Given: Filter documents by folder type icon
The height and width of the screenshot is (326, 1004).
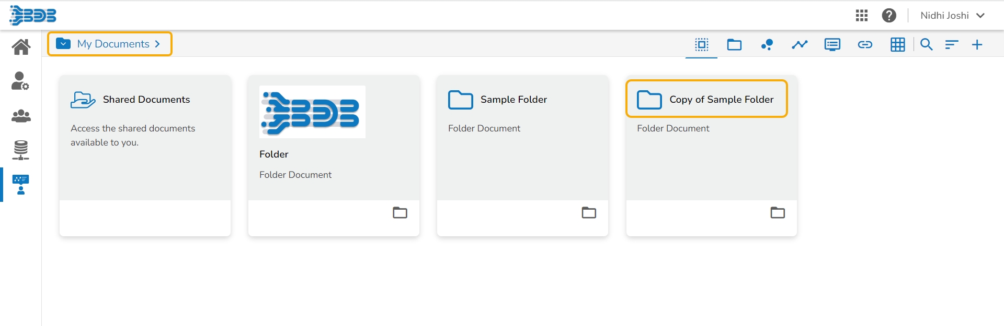Looking at the screenshot, I should click(x=734, y=45).
